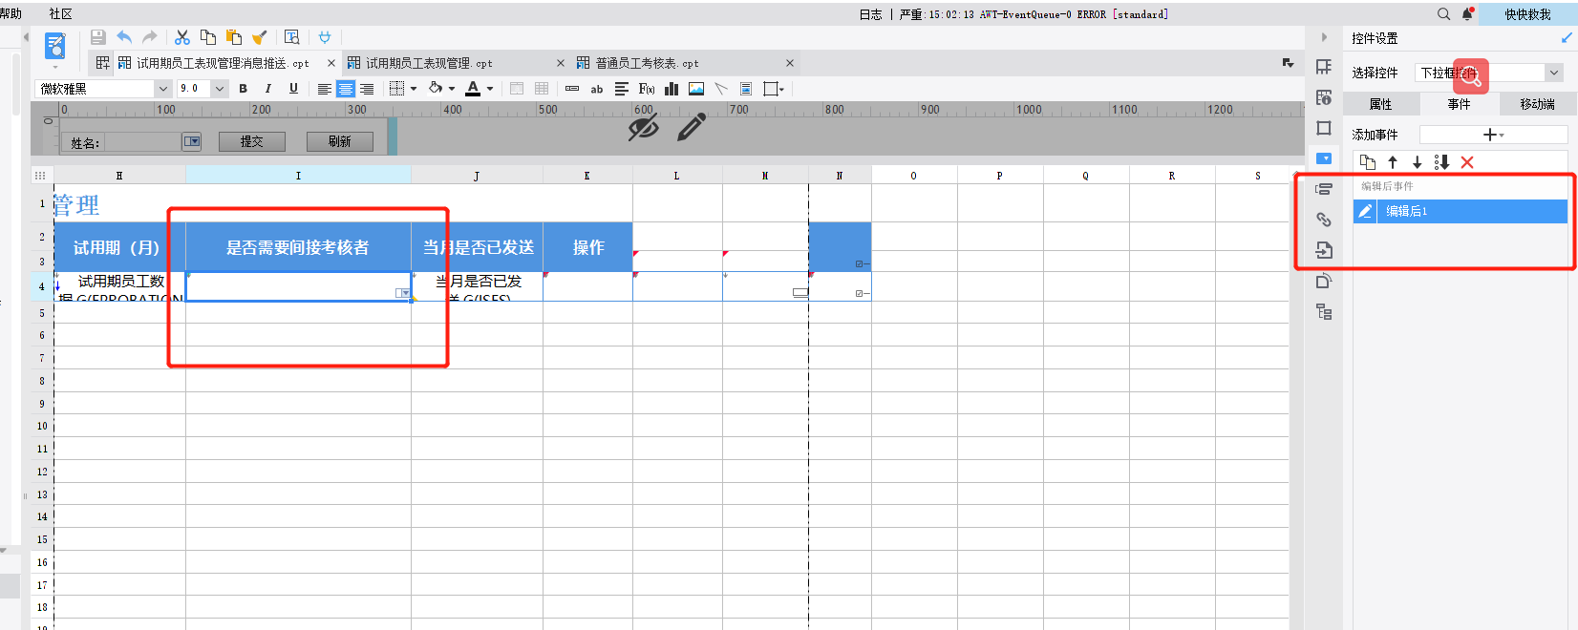This screenshot has width=1578, height=630.
Task: Switch to the 属性 tab
Action: pos(1381,104)
